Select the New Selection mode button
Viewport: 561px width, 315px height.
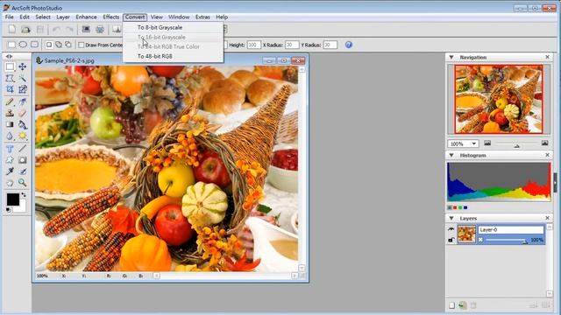pyautogui.click(x=49, y=45)
